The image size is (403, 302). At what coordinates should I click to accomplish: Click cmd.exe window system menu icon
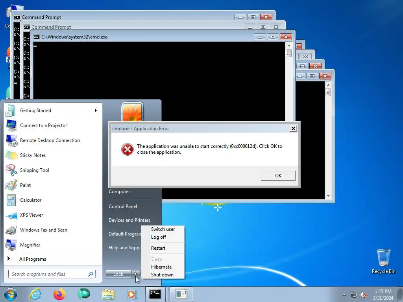[37, 37]
